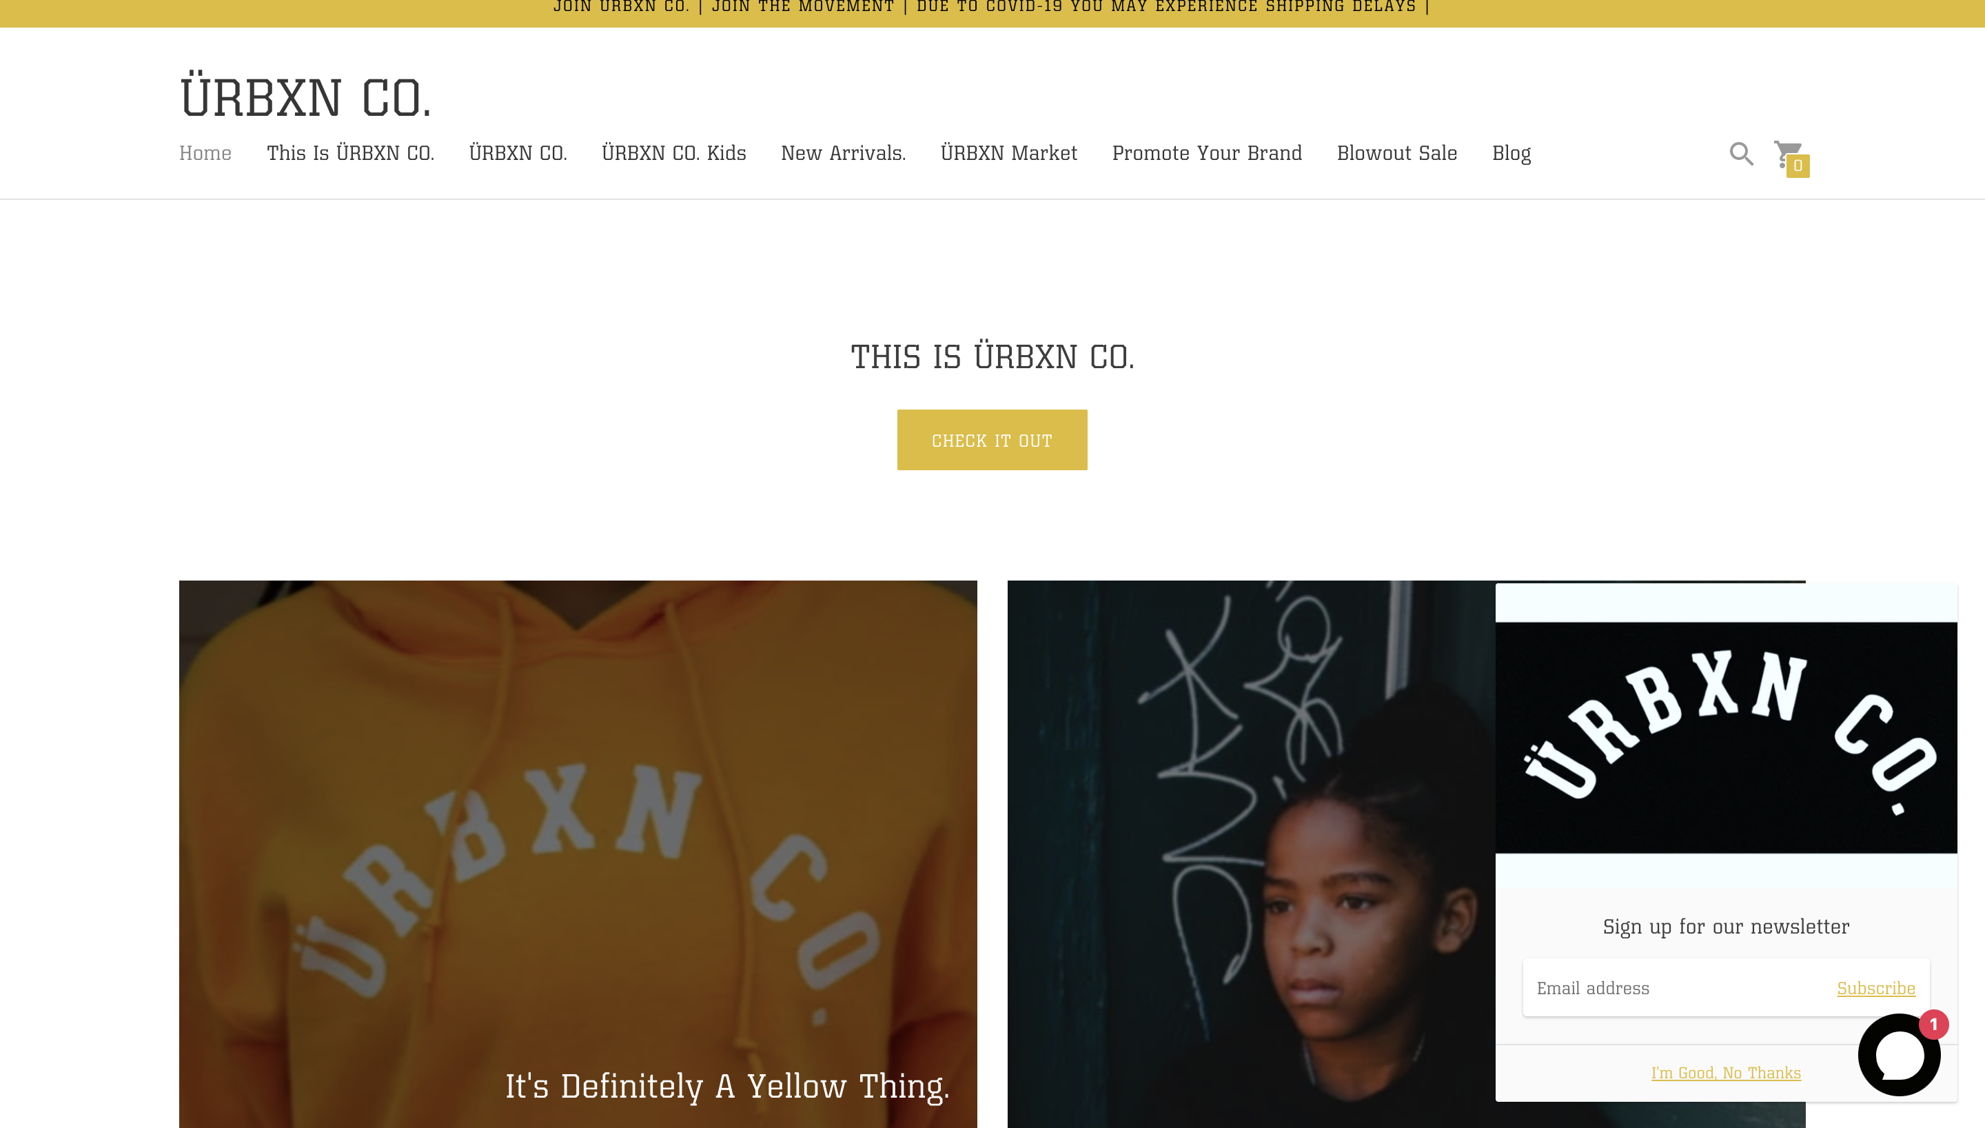Viewport: 1985px width, 1128px height.
Task: Click the chat notification badge
Action: 1933,1024
